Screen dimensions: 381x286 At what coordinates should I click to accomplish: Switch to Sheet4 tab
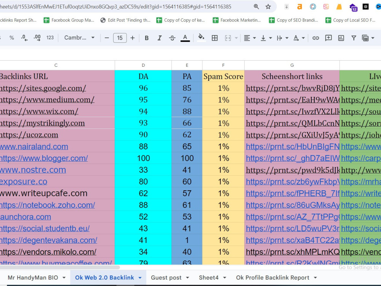pos(208,278)
